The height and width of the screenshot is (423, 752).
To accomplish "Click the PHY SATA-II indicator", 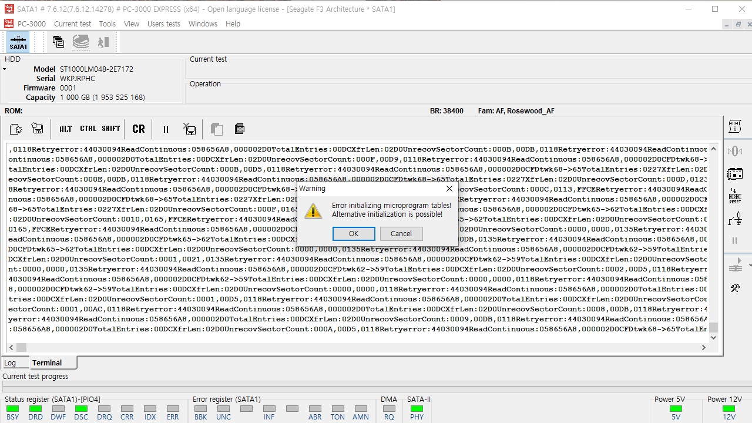I will tap(417, 409).
